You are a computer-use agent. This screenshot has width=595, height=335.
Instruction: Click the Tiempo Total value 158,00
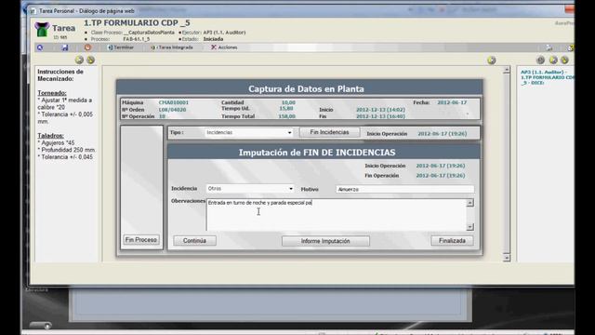tap(287, 116)
